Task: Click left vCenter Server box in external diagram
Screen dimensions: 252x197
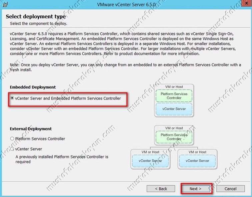Action: [x=150, y=161]
